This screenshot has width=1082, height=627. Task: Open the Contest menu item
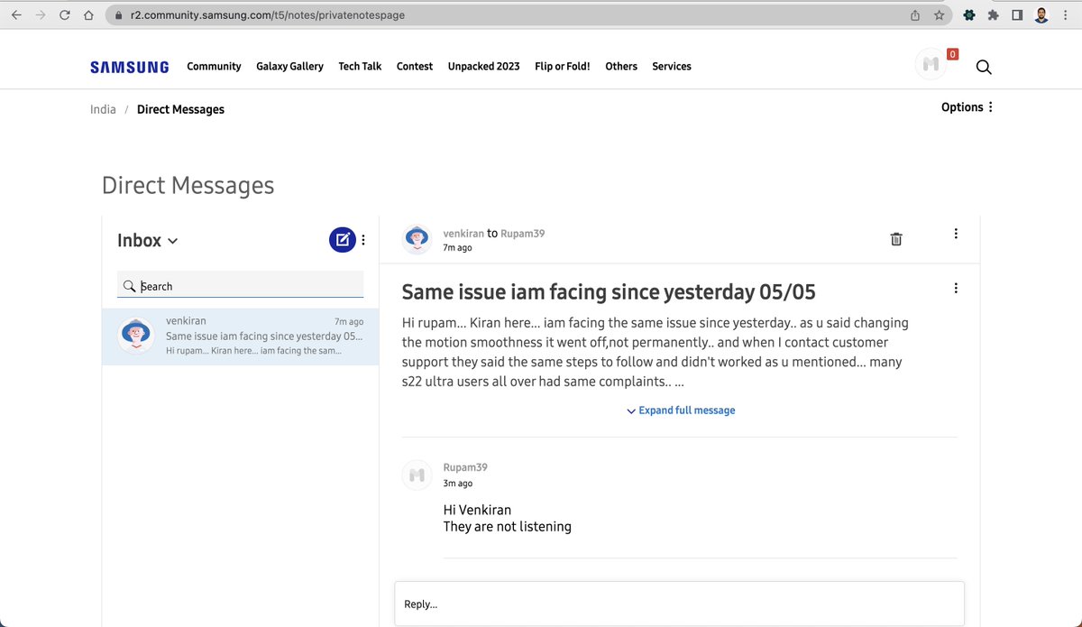tap(415, 67)
